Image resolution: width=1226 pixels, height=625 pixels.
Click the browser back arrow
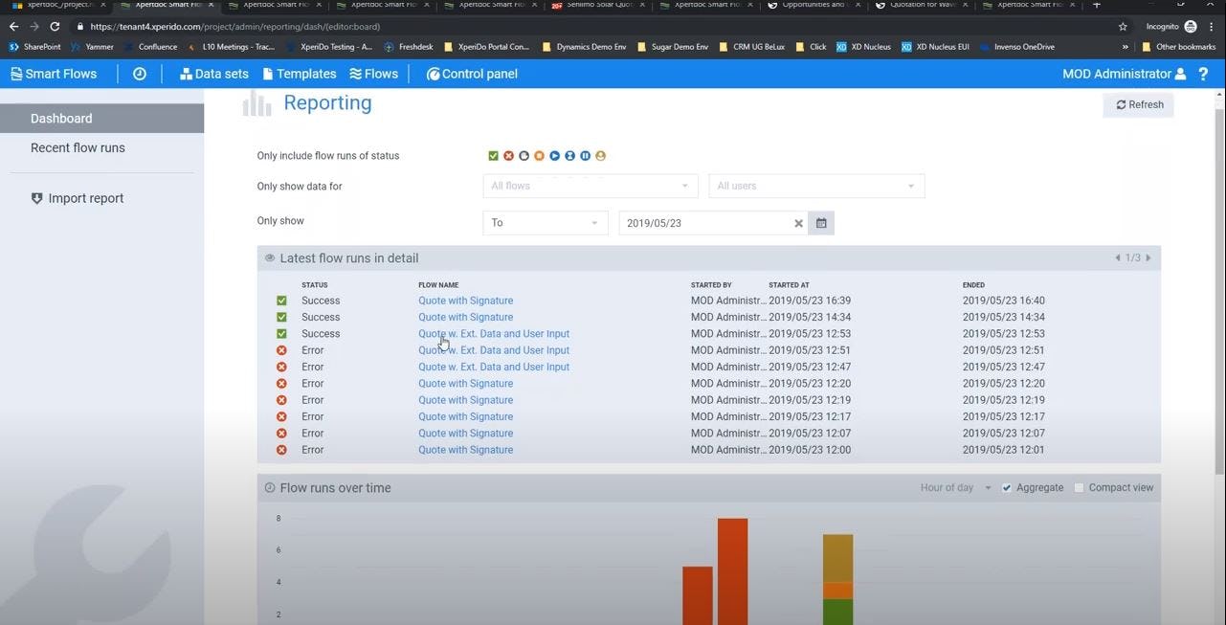(x=13, y=27)
